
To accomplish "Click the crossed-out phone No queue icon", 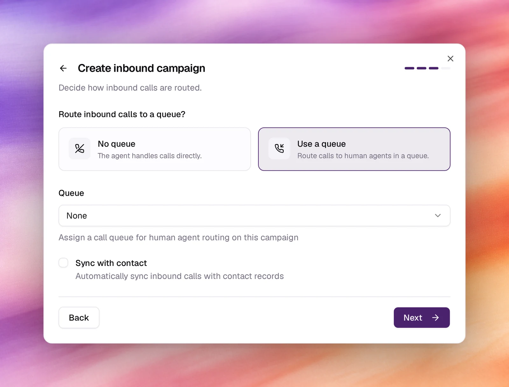I will (80, 148).
